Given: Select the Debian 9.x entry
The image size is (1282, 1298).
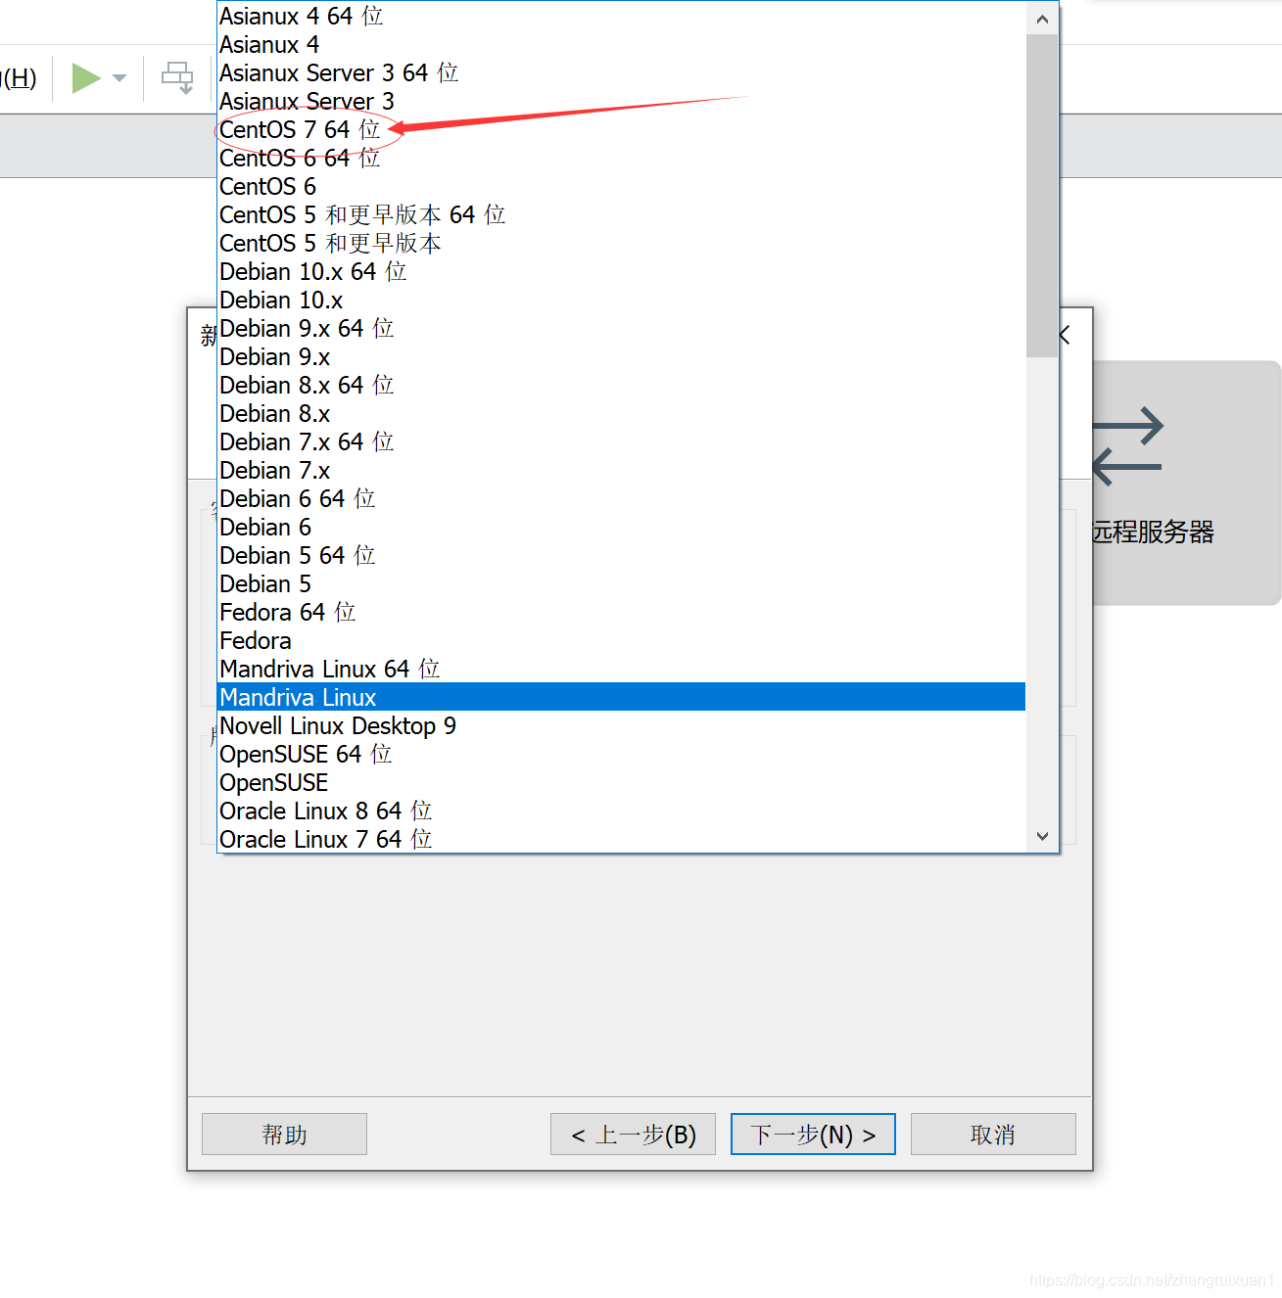Looking at the screenshot, I should tap(621, 357).
